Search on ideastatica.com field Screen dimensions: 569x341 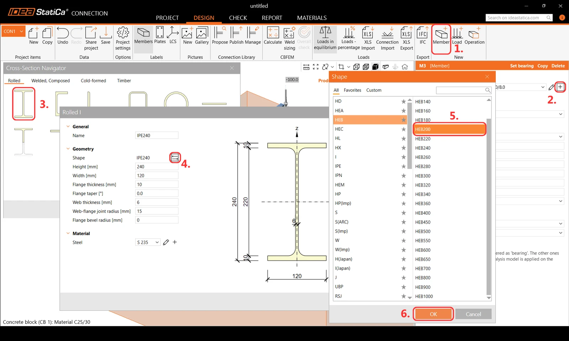519,18
